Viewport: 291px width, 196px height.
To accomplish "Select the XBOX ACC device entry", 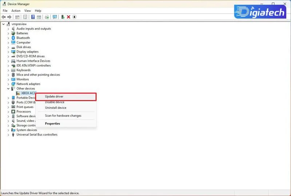I will (x=28, y=93).
